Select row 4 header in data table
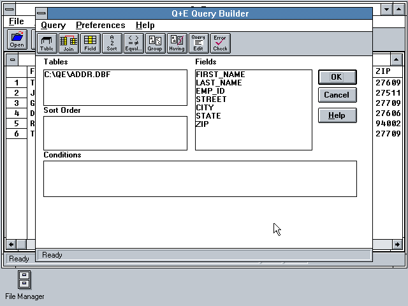The image size is (408, 306). (x=17, y=113)
